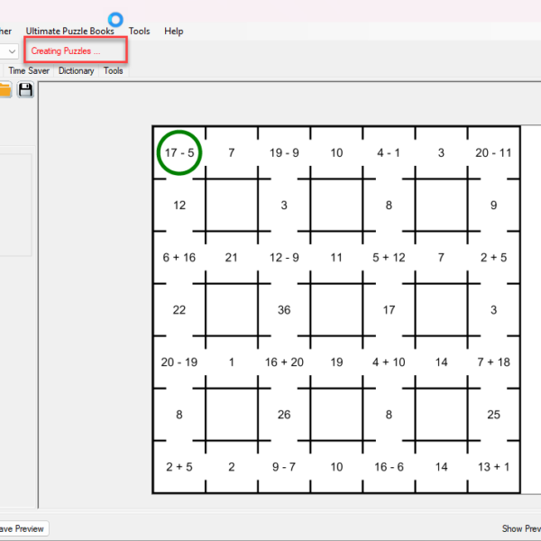This screenshot has height=541, width=541.
Task: Click the cell containing 6 + 16
Action: point(179,258)
